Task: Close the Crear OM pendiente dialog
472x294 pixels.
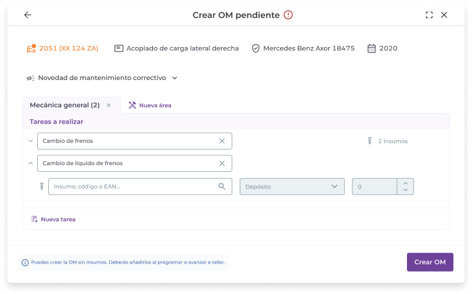Action: 444,15
